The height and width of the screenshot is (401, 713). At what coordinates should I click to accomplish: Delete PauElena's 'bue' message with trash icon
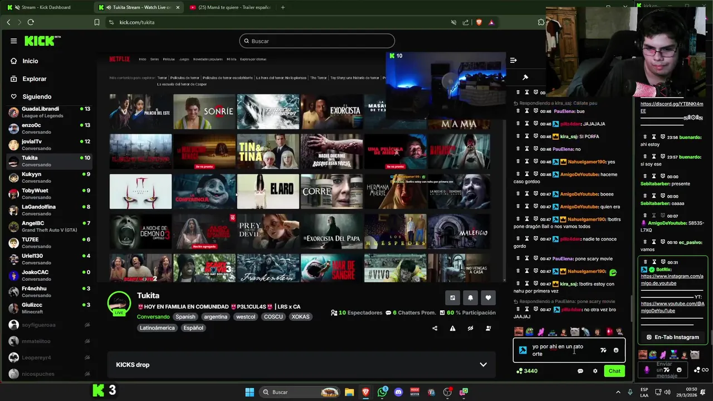click(518, 111)
